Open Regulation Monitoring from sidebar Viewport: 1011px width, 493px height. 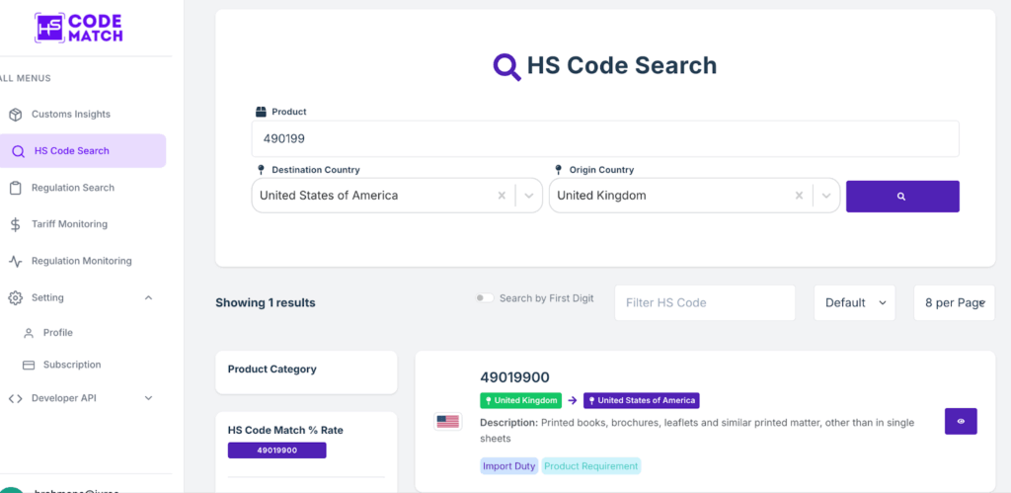[x=81, y=261]
